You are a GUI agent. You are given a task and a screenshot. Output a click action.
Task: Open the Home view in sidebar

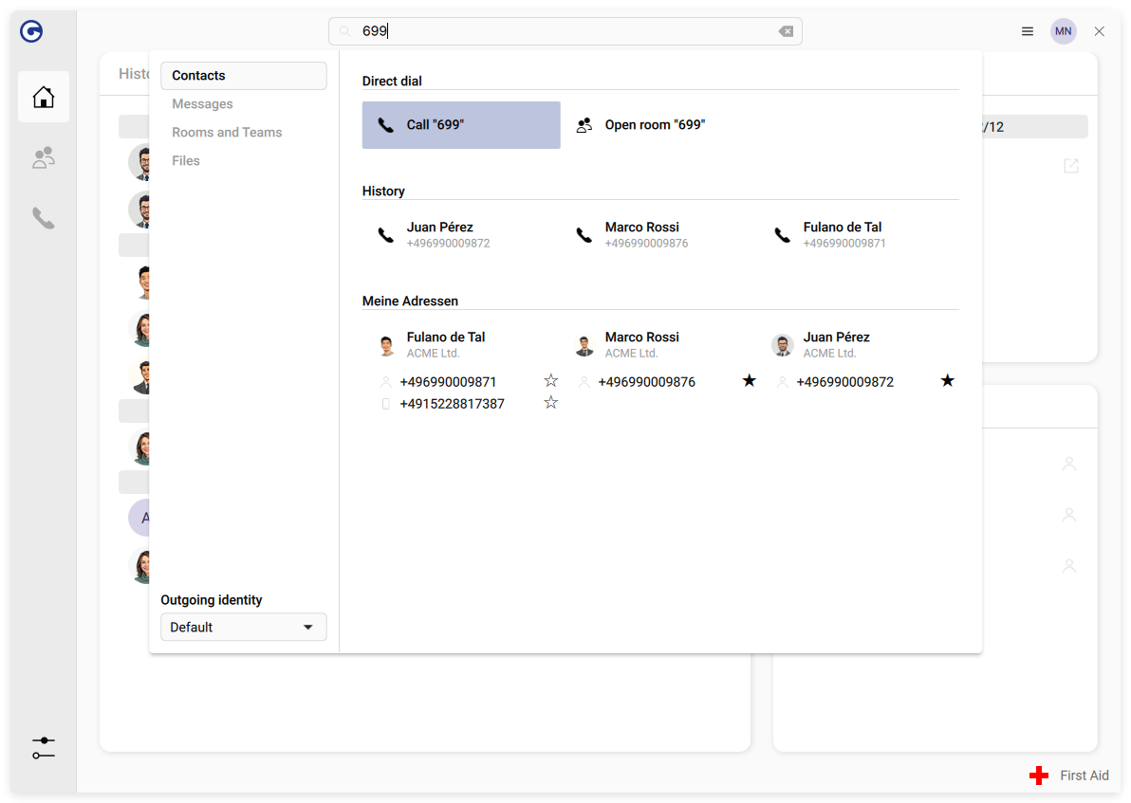pyautogui.click(x=44, y=97)
